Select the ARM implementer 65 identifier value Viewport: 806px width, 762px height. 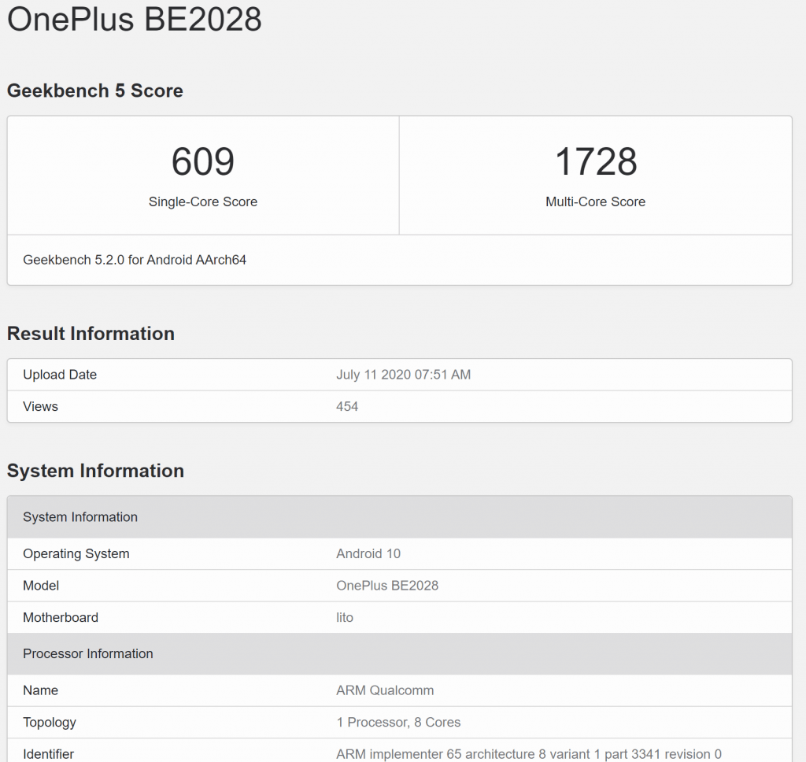(x=529, y=754)
